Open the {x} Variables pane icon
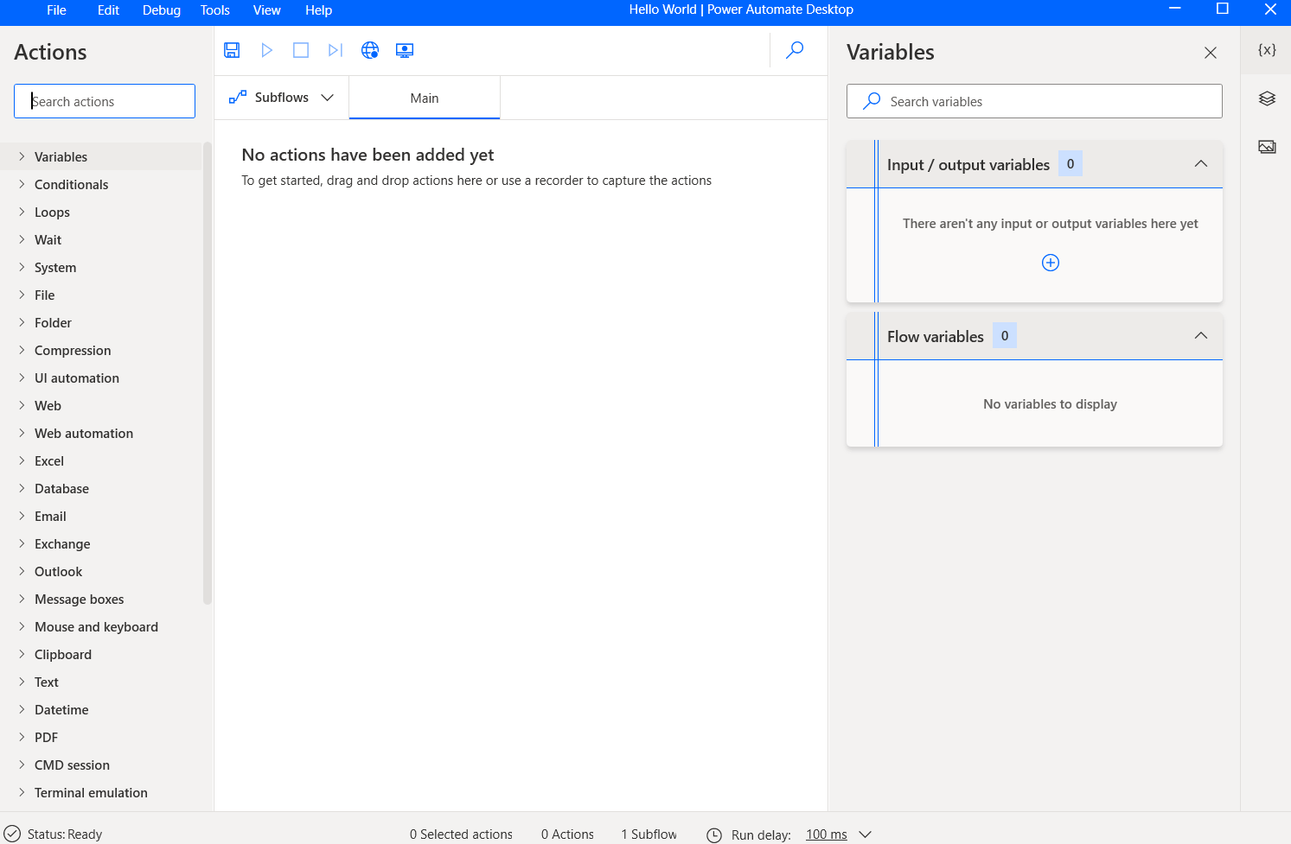 [x=1266, y=50]
